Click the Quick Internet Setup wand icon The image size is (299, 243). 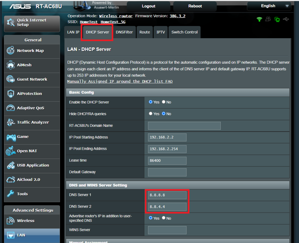[x=11, y=22]
